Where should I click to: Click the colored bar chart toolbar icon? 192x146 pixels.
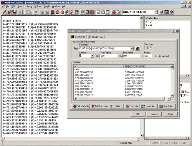(x=88, y=12)
